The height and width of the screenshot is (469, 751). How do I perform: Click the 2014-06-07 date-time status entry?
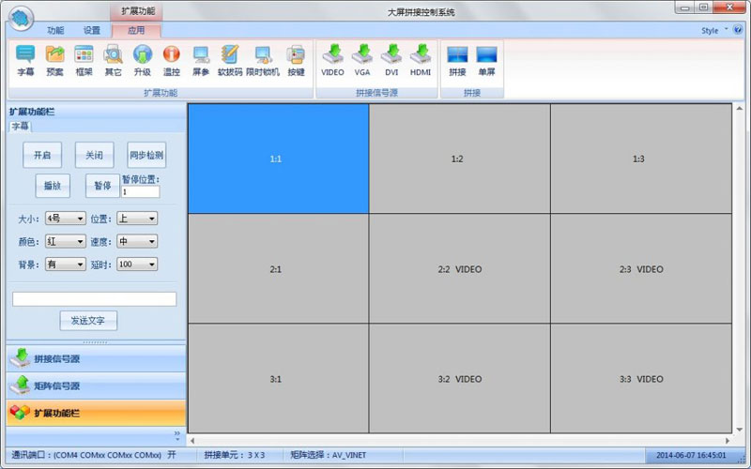691,455
